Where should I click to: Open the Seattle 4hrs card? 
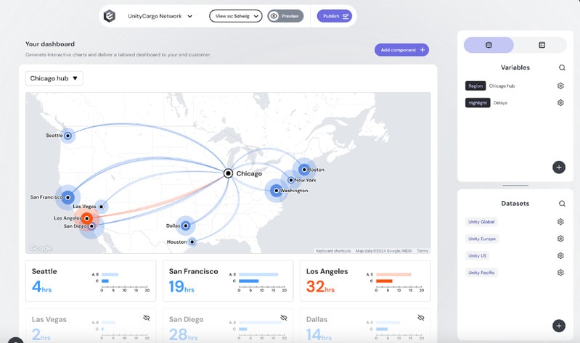coord(91,281)
